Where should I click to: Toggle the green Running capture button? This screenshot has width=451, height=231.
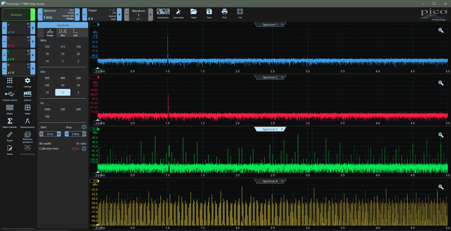(16, 15)
